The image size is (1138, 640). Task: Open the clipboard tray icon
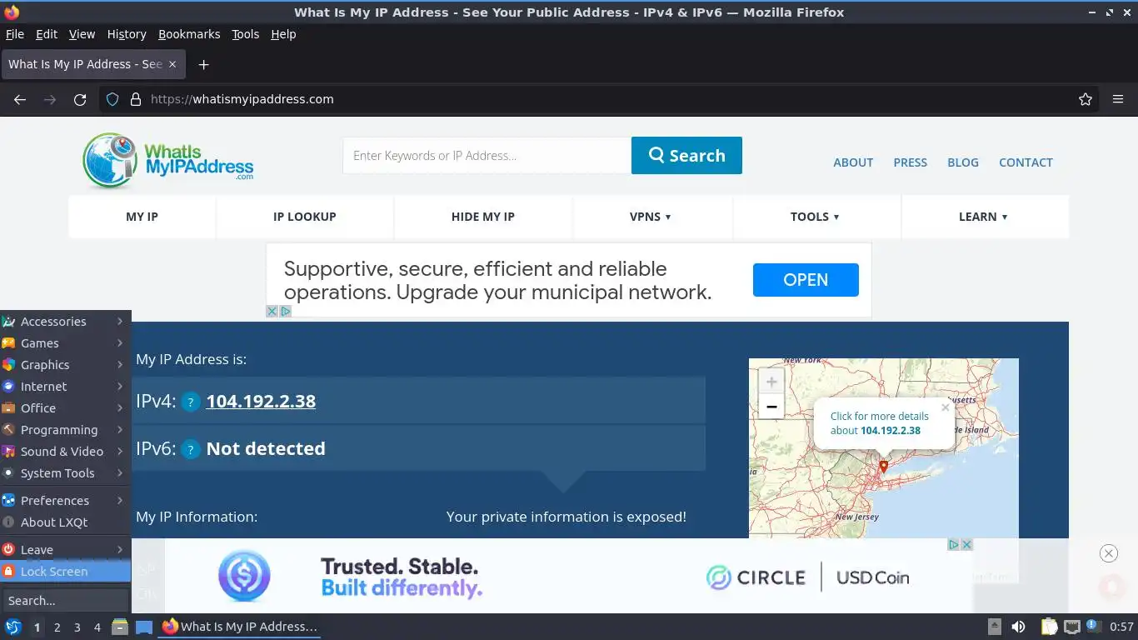click(1049, 627)
